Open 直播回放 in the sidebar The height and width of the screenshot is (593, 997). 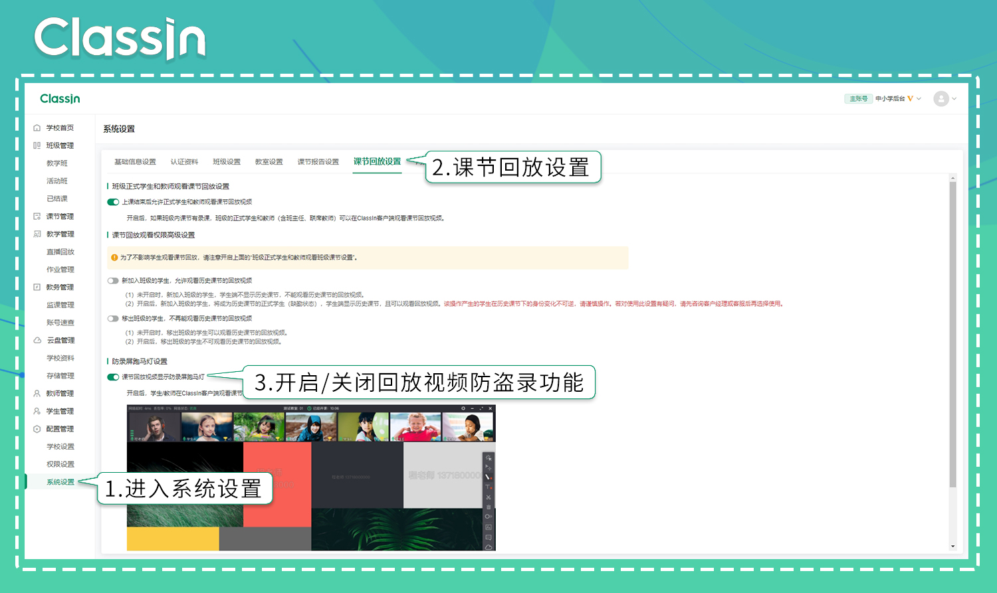[x=60, y=252]
